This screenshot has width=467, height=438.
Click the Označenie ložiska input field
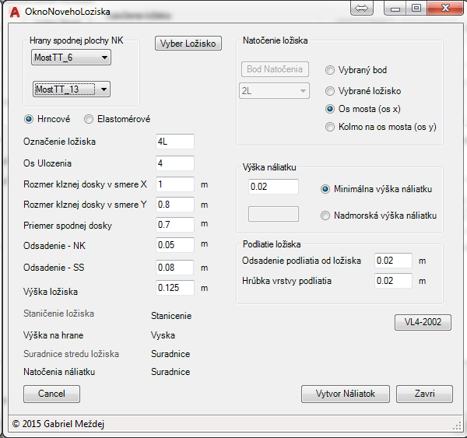coord(174,142)
